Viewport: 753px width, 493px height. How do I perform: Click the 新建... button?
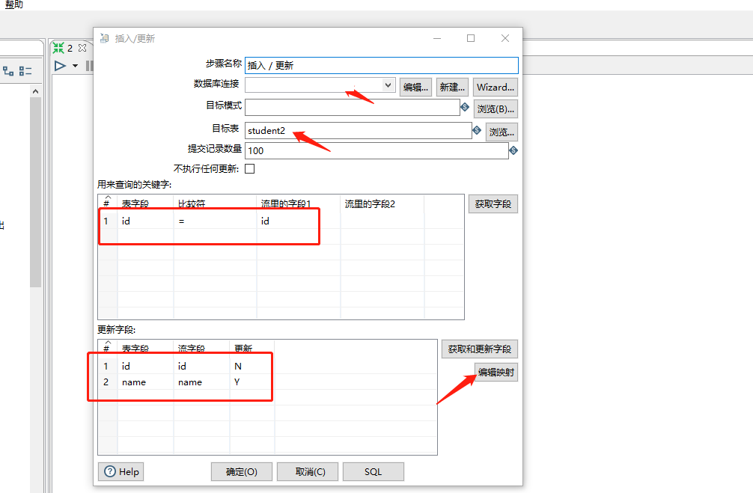pos(452,88)
